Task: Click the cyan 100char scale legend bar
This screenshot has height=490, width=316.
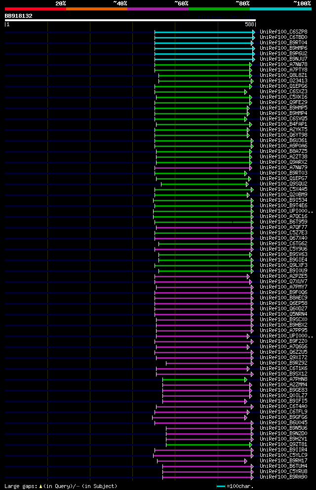Action: [x=221, y=486]
